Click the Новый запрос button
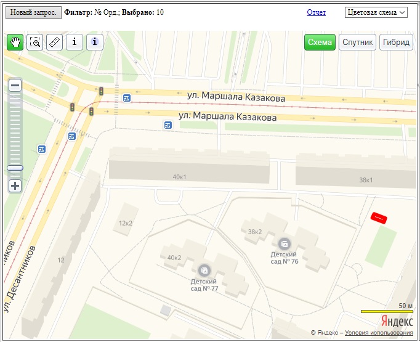 (x=33, y=12)
